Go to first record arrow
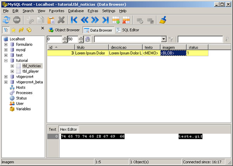233x166 pixels. (x=74, y=20)
